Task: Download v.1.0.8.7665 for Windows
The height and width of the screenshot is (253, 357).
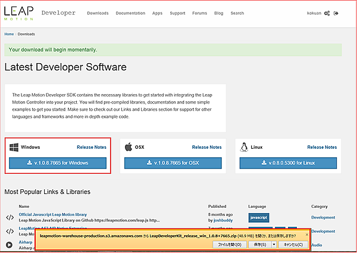Action: (x=58, y=163)
